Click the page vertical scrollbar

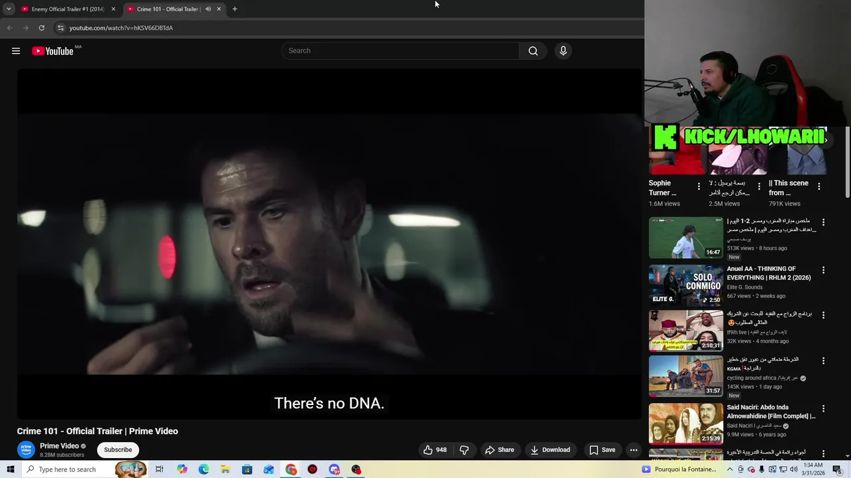coord(847,163)
